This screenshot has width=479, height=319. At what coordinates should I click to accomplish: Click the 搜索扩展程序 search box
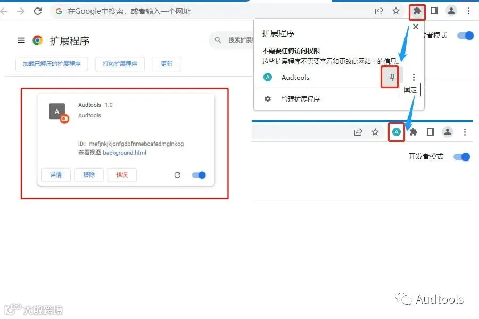click(x=232, y=40)
